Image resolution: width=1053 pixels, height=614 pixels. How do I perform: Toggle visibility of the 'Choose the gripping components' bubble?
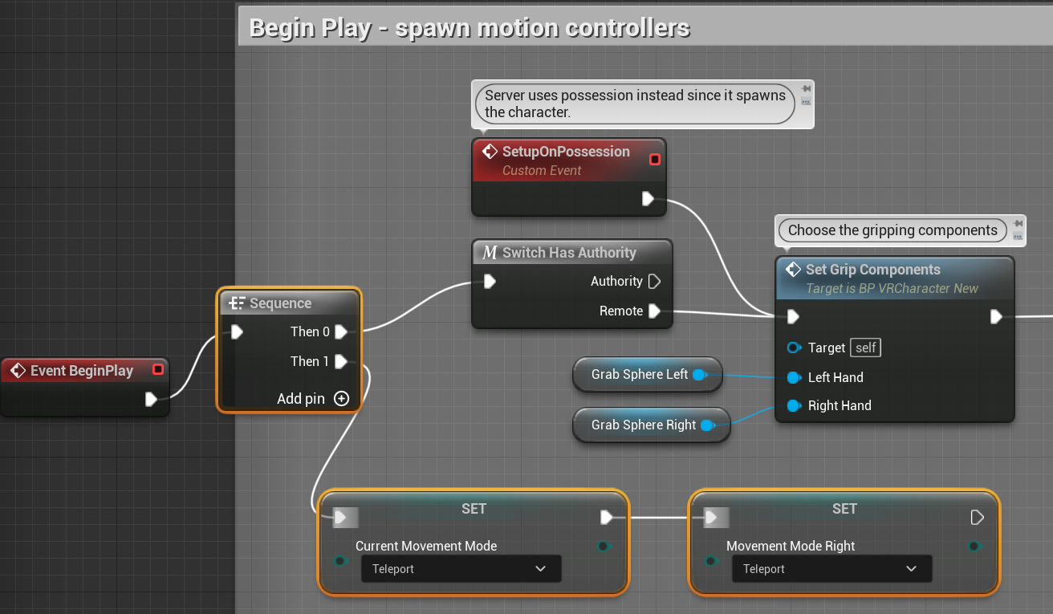point(1018,236)
